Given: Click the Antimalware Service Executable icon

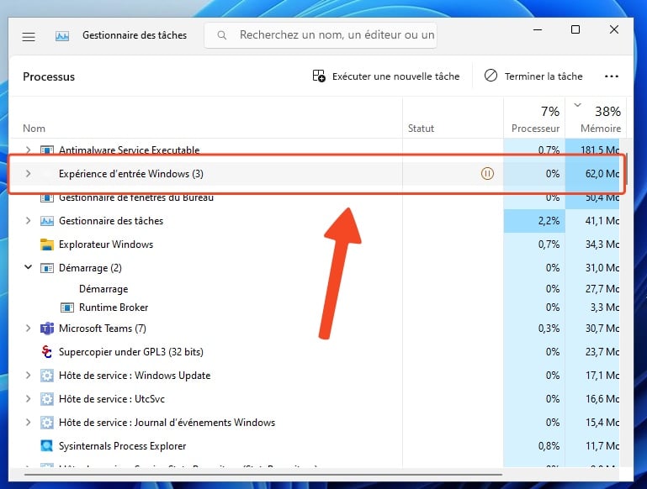Looking at the screenshot, I should point(46,150).
